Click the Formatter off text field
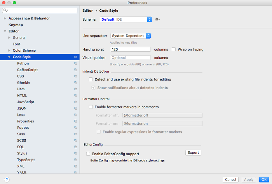The image size is (272, 184). (x=162, y=115)
